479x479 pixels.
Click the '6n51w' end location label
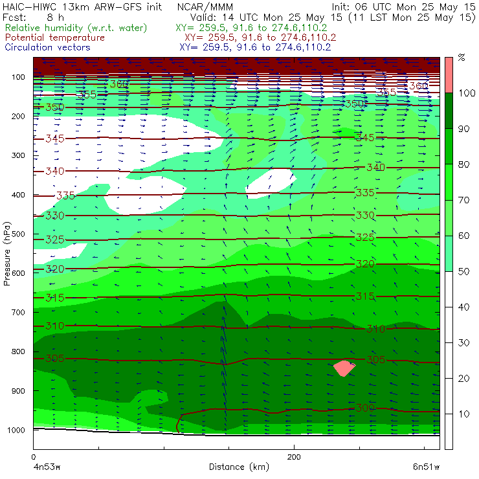(x=426, y=467)
